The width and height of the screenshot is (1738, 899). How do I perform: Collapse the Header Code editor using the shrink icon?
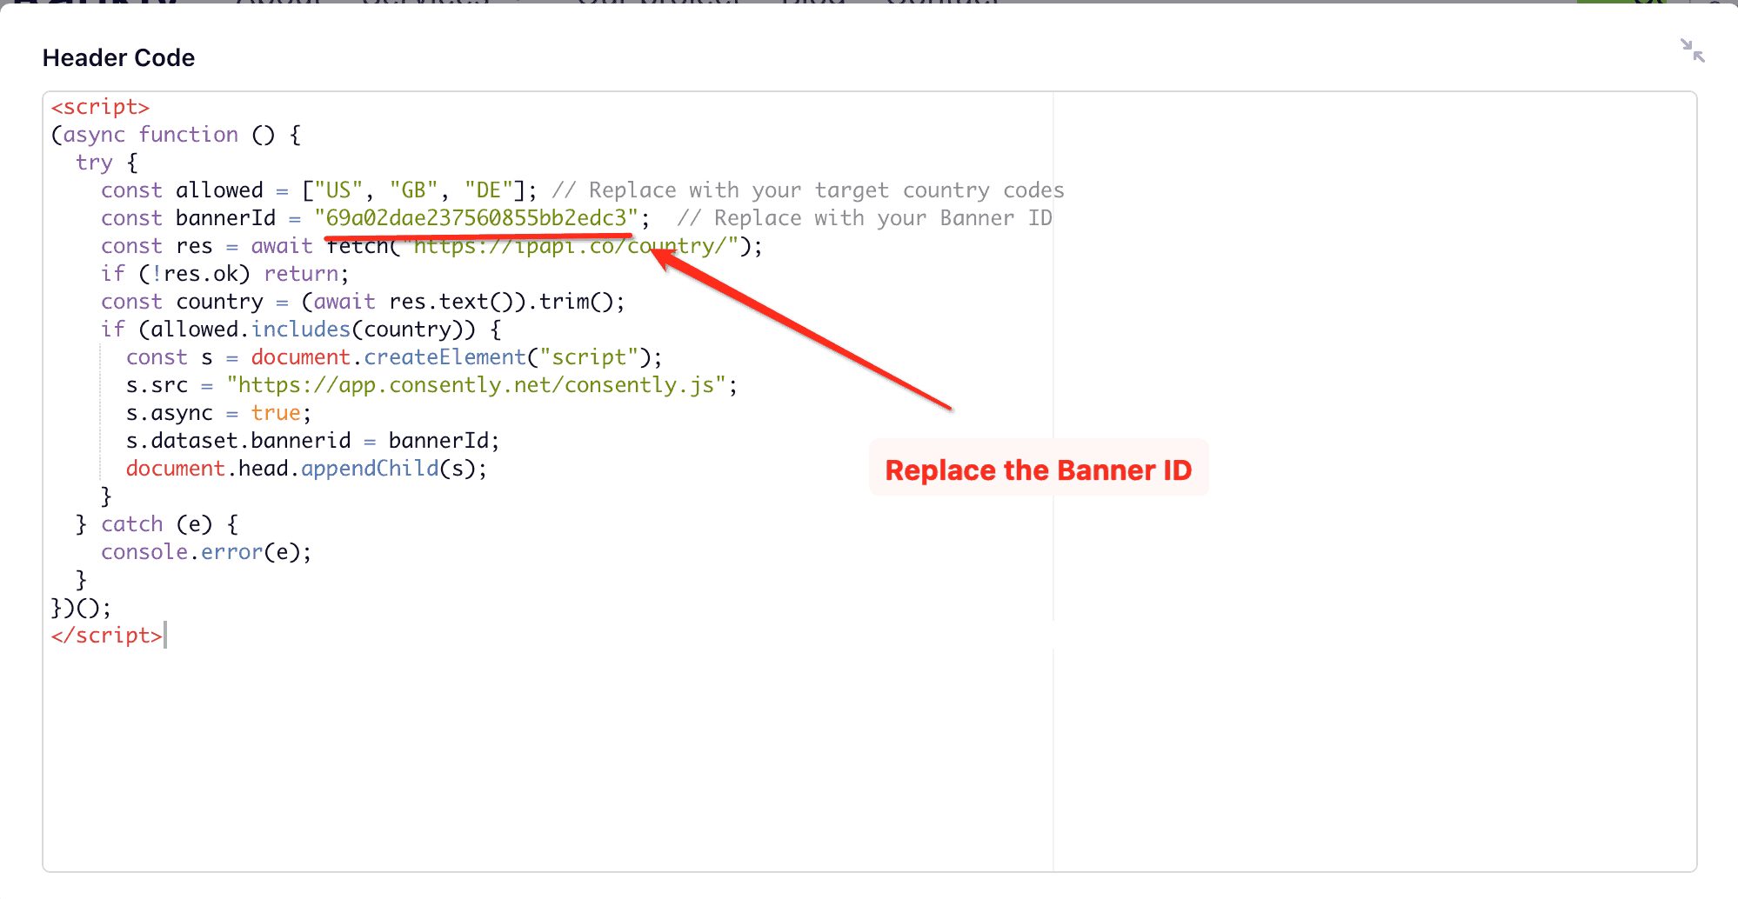[1692, 50]
